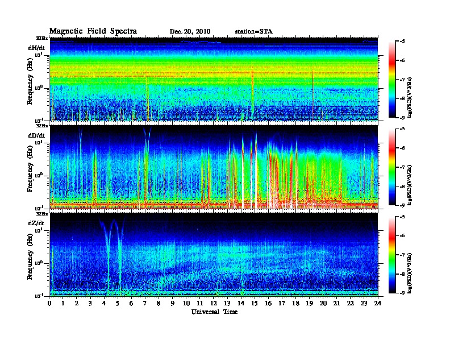Click hour tick '0' on the time axis
Image resolution: width=450 pixels, height=348 pixels.
point(49,303)
